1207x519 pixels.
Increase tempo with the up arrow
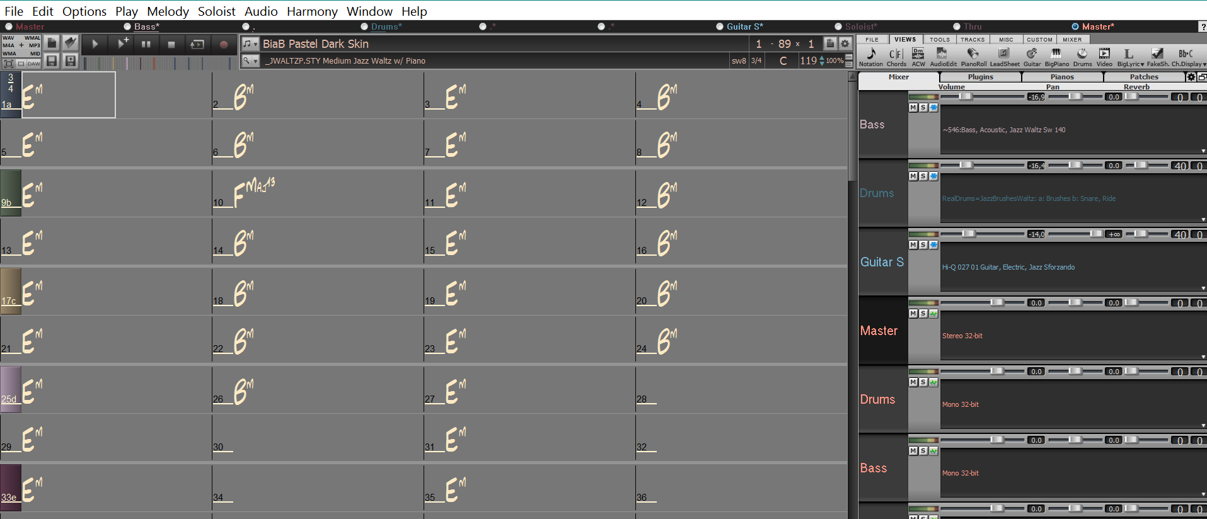click(x=821, y=57)
